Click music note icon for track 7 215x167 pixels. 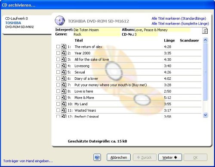64,85
